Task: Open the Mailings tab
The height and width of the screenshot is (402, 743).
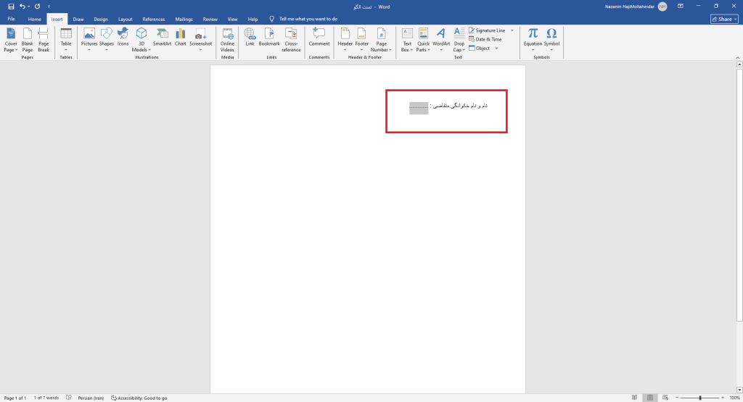Action: coord(184,19)
